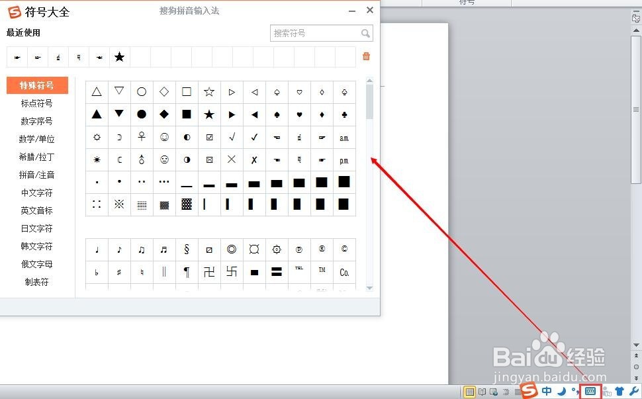Open the soft keyboard icon in system tray
Image resolution: width=642 pixels, height=399 pixels.
click(x=590, y=391)
